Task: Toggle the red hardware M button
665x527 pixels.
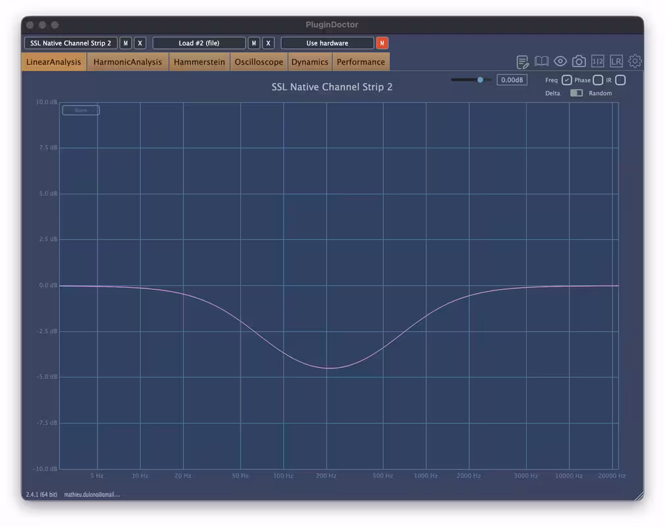Action: [x=382, y=43]
